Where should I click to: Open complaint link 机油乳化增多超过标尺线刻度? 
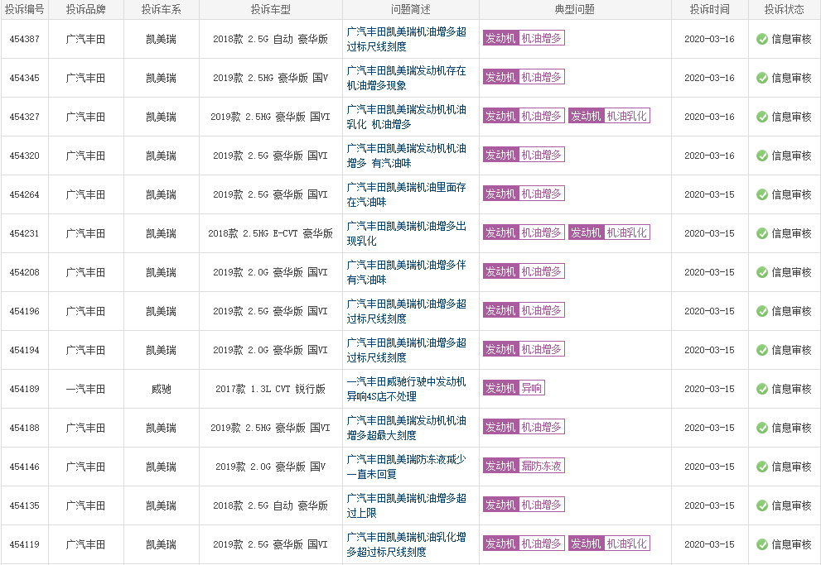click(406, 544)
